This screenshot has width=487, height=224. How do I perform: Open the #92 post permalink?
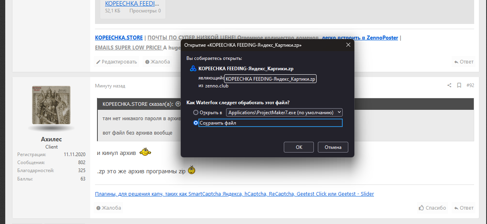[x=470, y=85]
